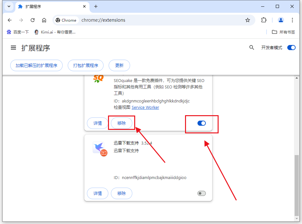Click the ID text ncennffkjdiamlpmcbajkmaiiiddgioo
Screen dimensions: 302x224
pos(154,178)
